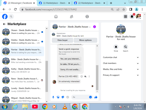This screenshot has height=110, width=146.
Task: Open the Kathy conversation
Action: point(22,70)
